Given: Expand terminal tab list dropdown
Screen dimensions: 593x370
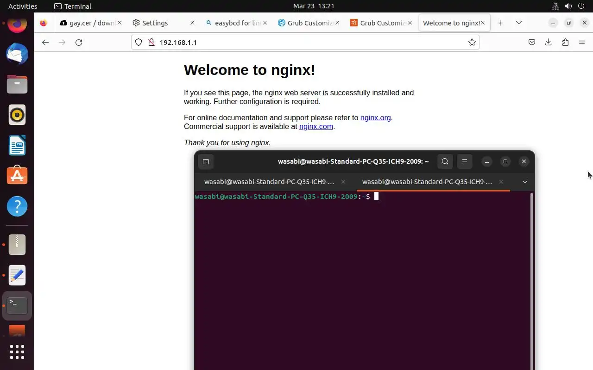Looking at the screenshot, I should point(525,182).
